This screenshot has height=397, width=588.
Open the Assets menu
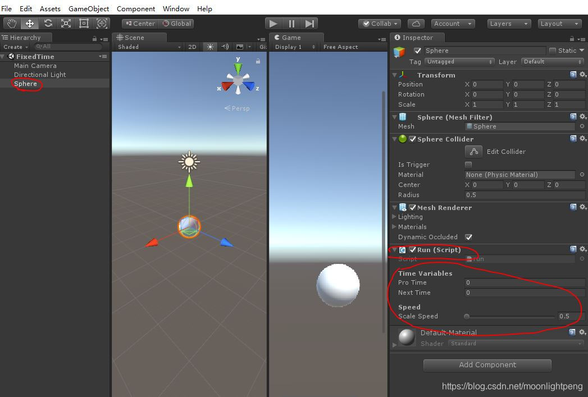click(50, 8)
